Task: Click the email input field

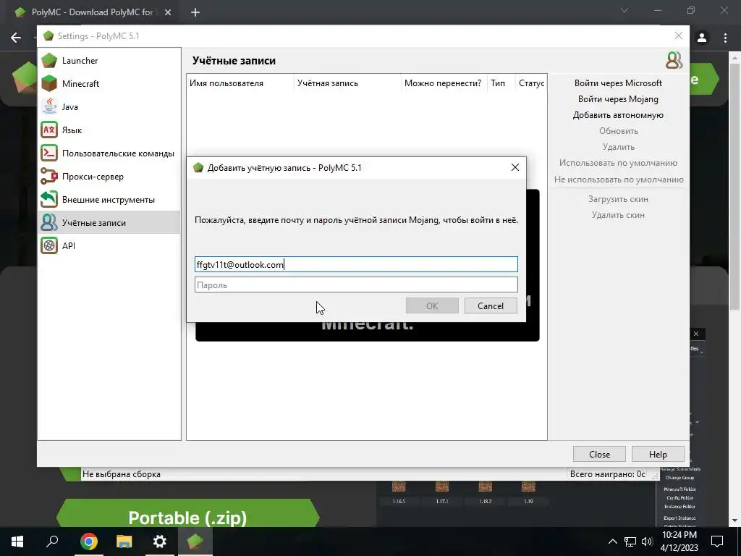Action: tap(356, 264)
